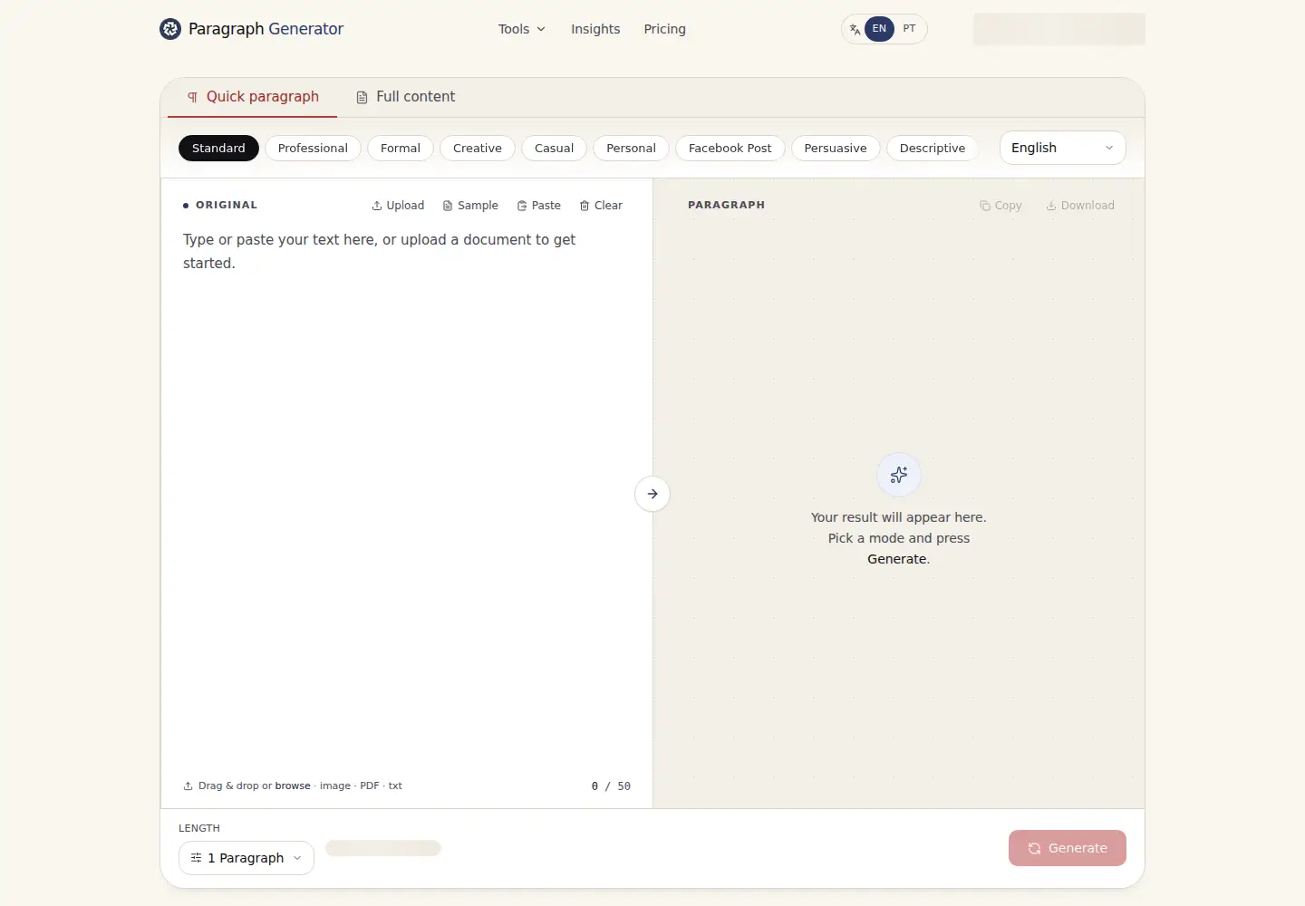The image size is (1305, 906).
Task: Click the browse link to upload file
Action: point(293,786)
